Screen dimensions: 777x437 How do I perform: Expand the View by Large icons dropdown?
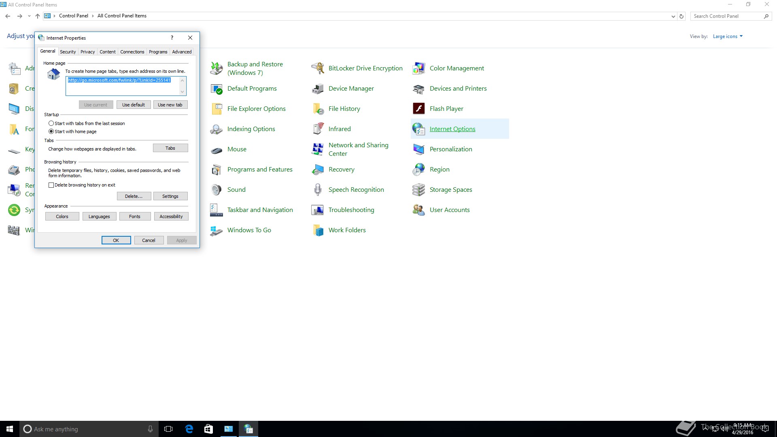(x=728, y=36)
